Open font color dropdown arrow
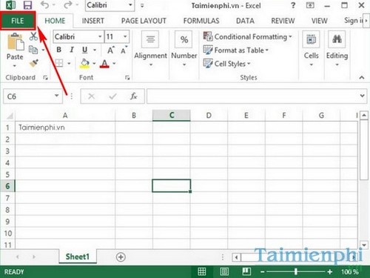This screenshot has height=278, width=370. (114, 64)
